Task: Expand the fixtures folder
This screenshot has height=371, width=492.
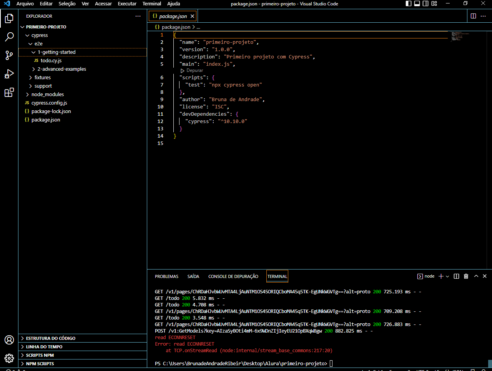Action: (x=83, y=78)
